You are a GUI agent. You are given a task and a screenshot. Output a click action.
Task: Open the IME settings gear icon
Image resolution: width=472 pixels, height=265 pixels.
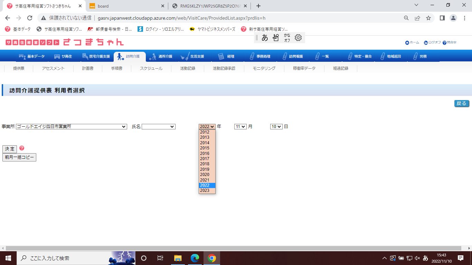pos(298,38)
